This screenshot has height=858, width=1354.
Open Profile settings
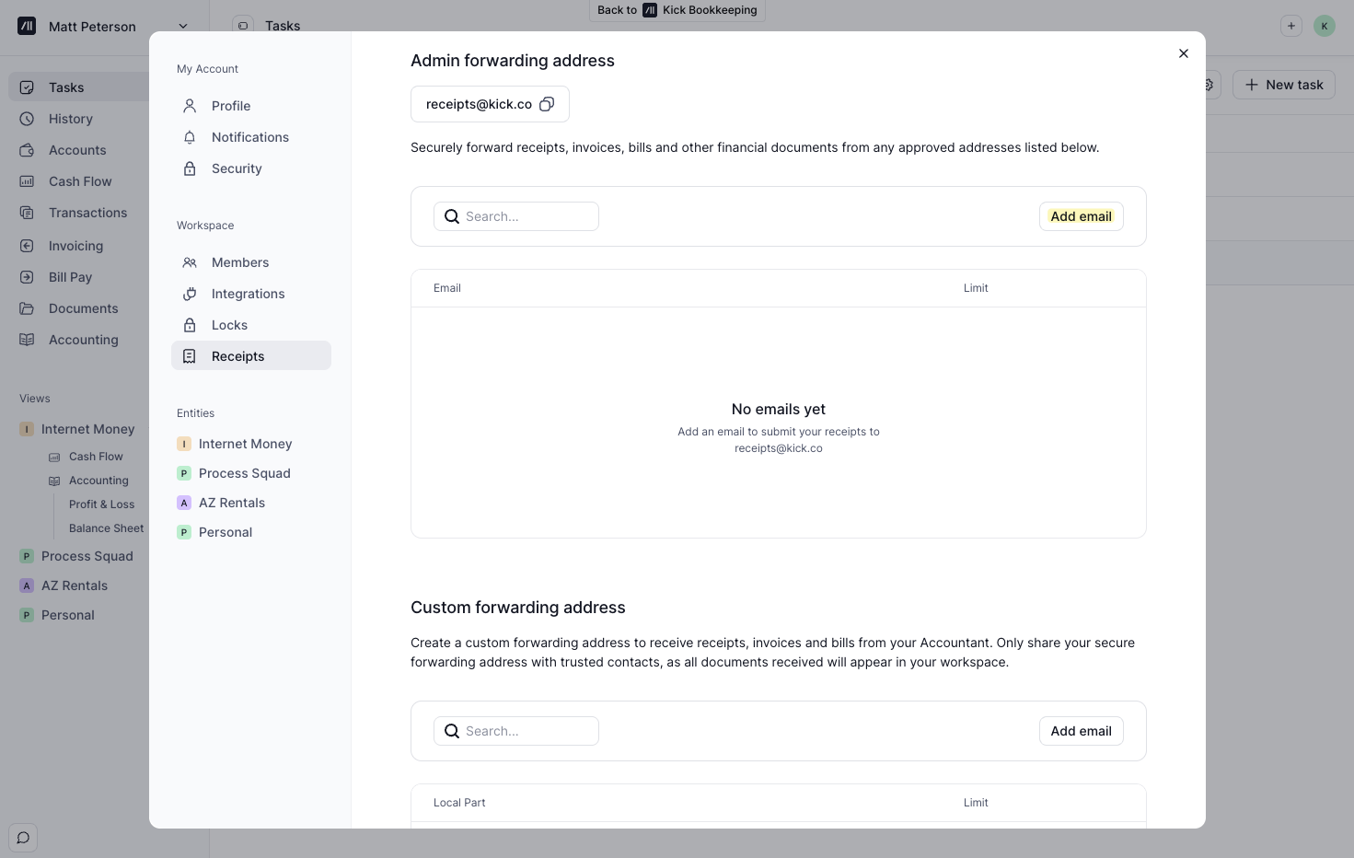230,106
